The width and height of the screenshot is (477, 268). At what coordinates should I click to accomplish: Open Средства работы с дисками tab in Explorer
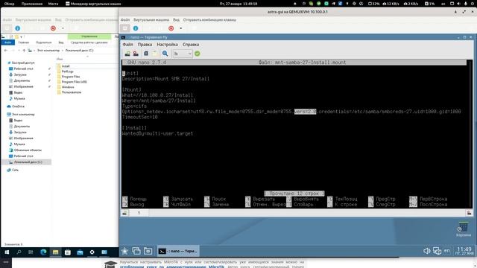(89, 42)
